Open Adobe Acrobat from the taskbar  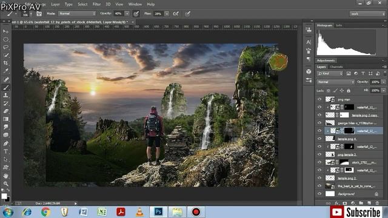(x=121, y=212)
